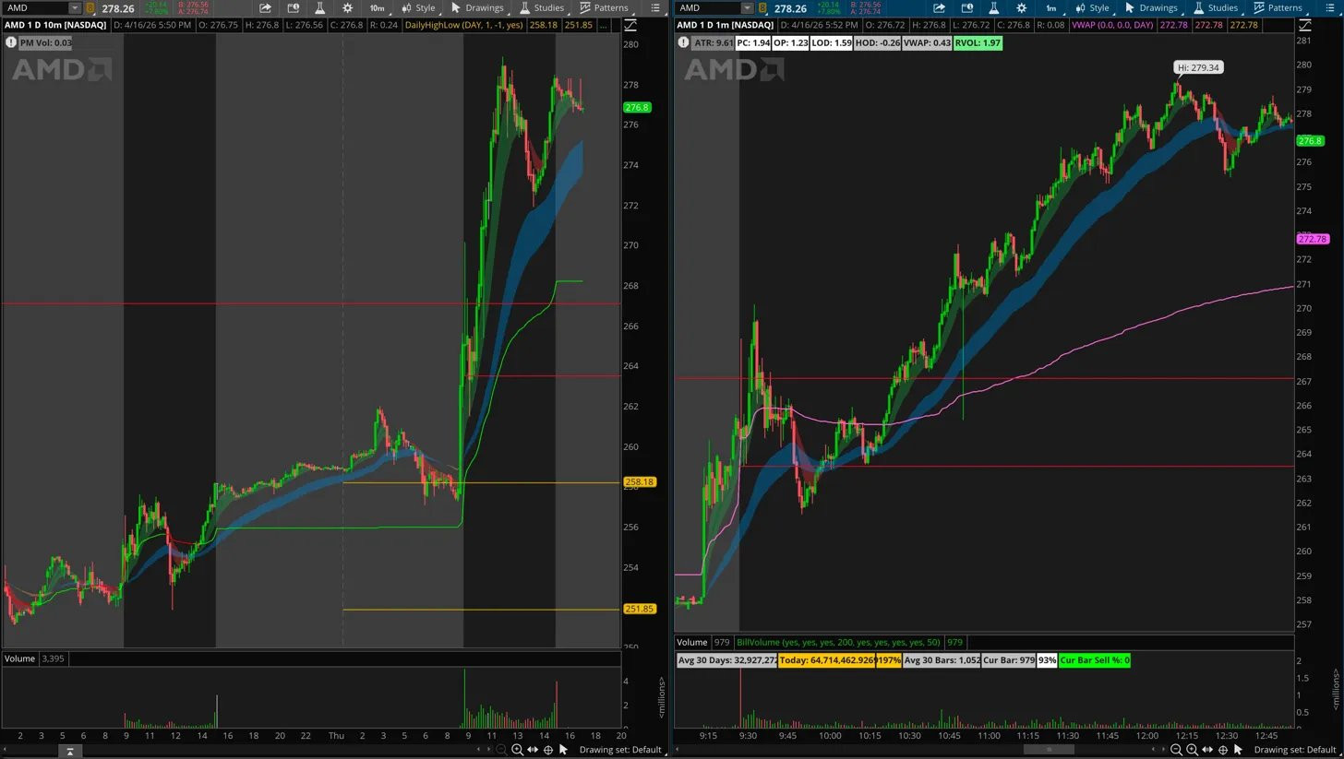This screenshot has height=759, width=1344.
Task: Open the Style menu on the left chart
Action: [418, 7]
